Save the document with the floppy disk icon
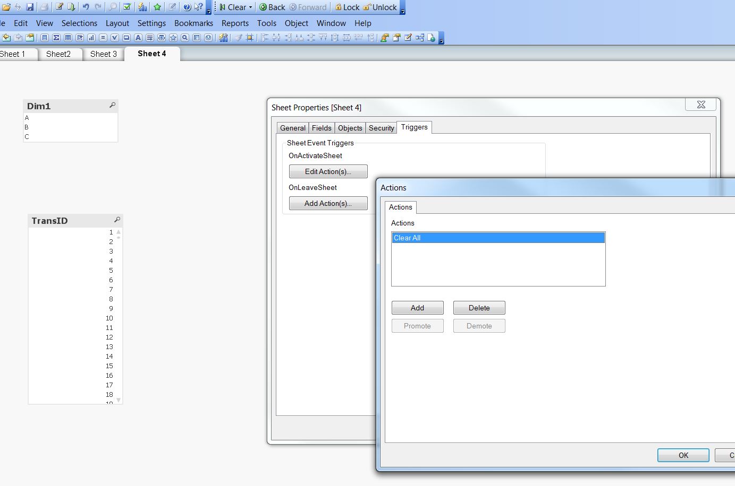 click(30, 7)
